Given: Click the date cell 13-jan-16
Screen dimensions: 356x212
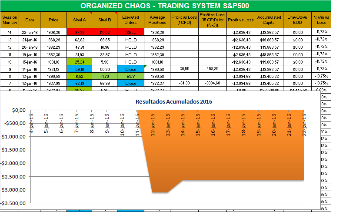Looking at the screenshot, I should click(x=30, y=77).
